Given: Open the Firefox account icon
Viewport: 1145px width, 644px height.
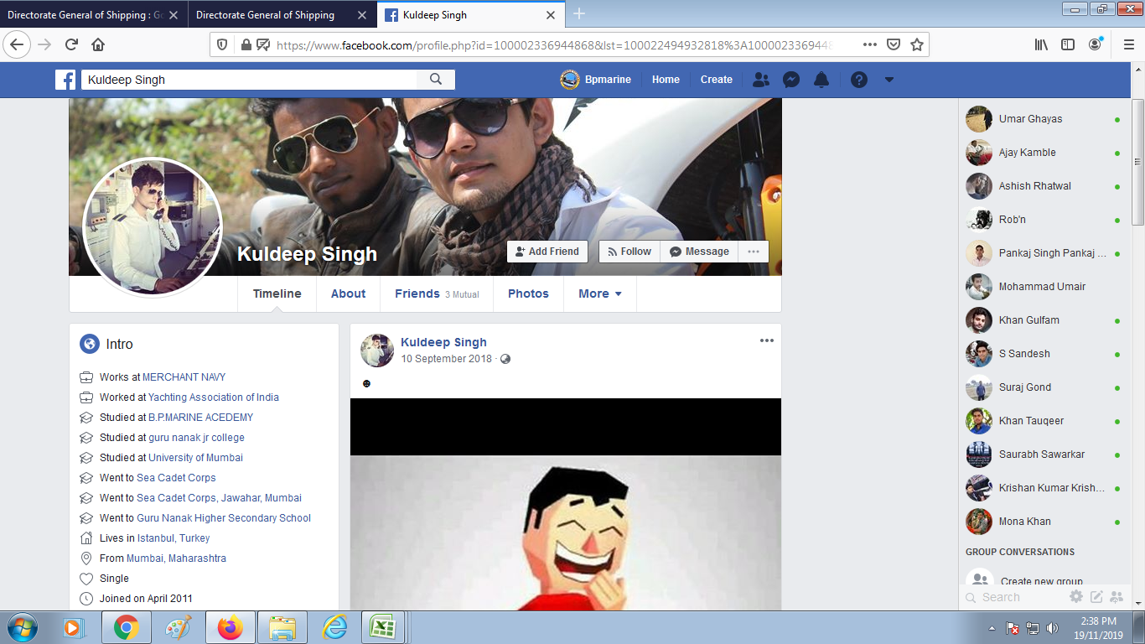Looking at the screenshot, I should tap(1095, 44).
